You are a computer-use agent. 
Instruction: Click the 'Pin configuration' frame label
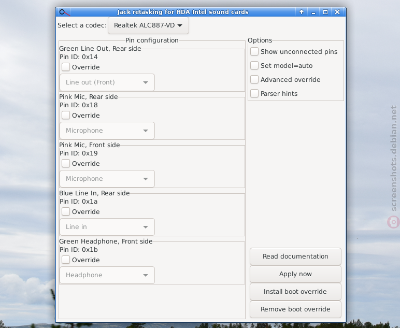click(x=152, y=40)
